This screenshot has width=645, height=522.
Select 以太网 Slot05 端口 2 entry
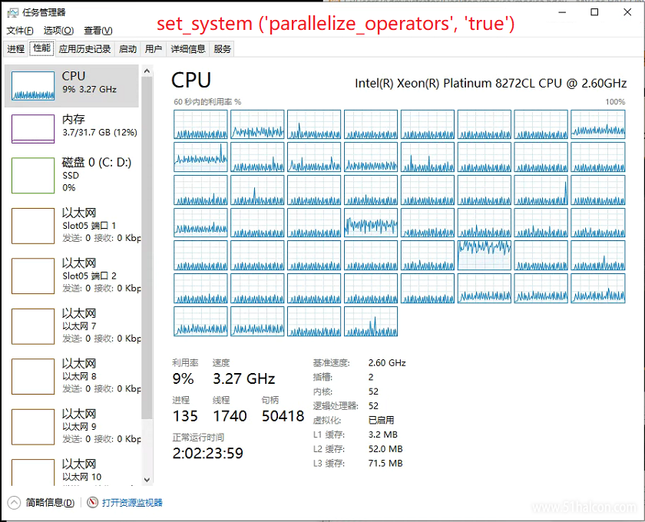tap(72, 276)
